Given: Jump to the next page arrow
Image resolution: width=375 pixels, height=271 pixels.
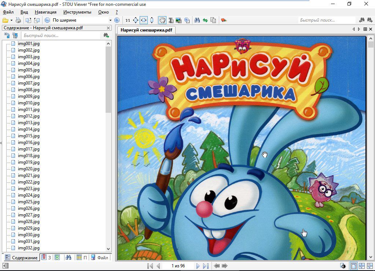Looking at the screenshot, I should coord(198,266).
